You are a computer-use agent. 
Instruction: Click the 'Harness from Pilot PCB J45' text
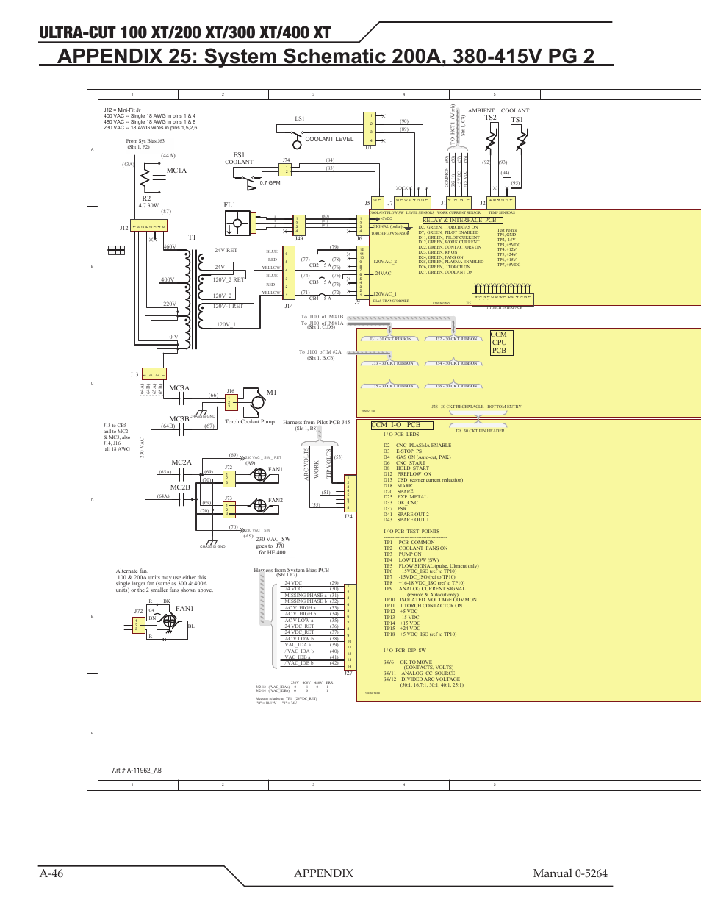[x=317, y=423]
